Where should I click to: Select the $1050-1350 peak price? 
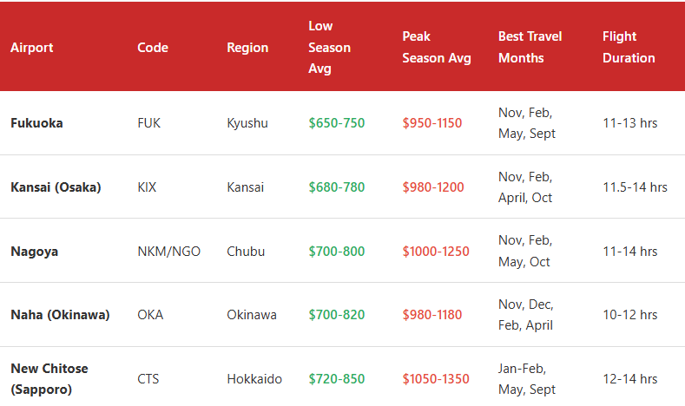(435, 379)
